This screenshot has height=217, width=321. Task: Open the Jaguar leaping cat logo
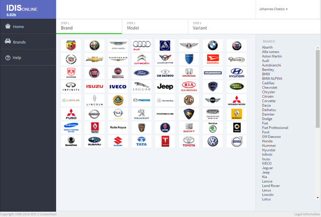click(x=141, y=87)
